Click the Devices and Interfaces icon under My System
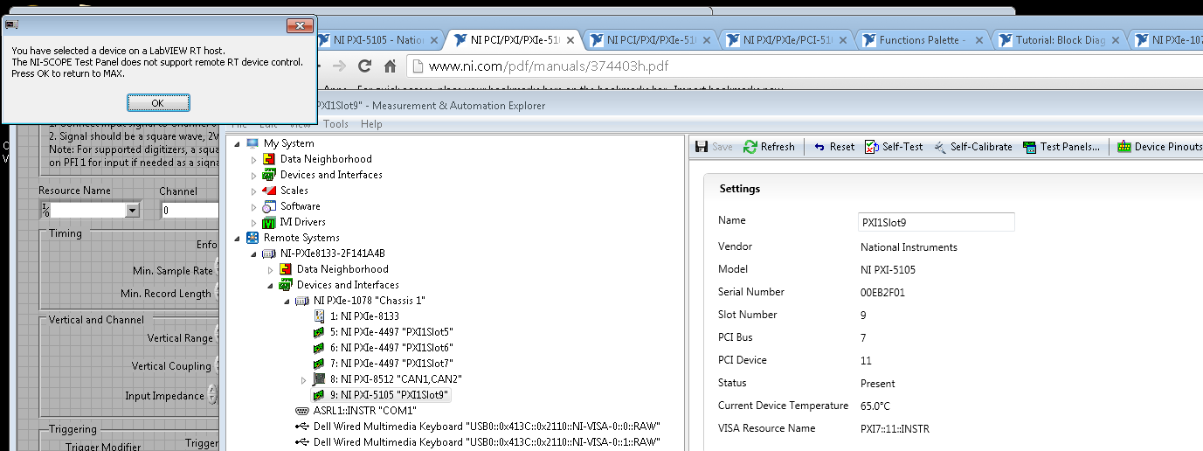 click(x=269, y=175)
